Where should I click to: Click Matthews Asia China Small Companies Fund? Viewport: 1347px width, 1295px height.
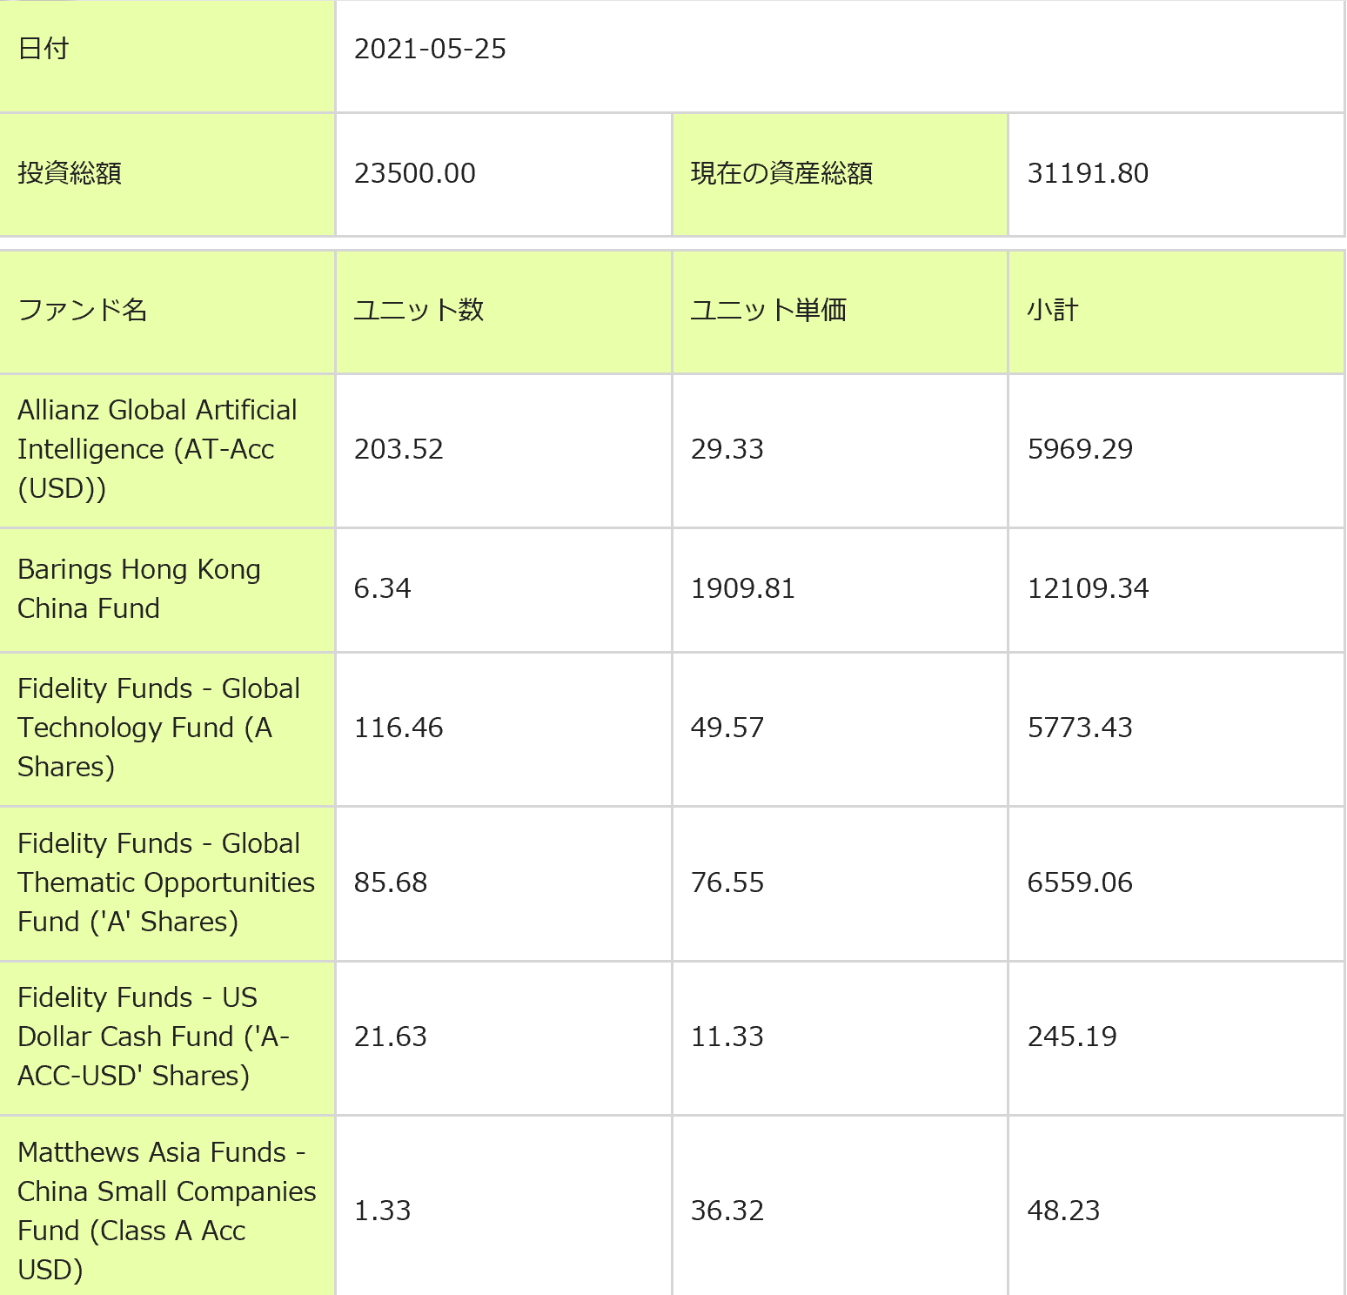166,1210
